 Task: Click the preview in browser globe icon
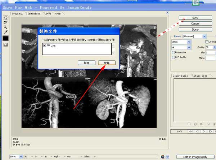coord(163,157)
